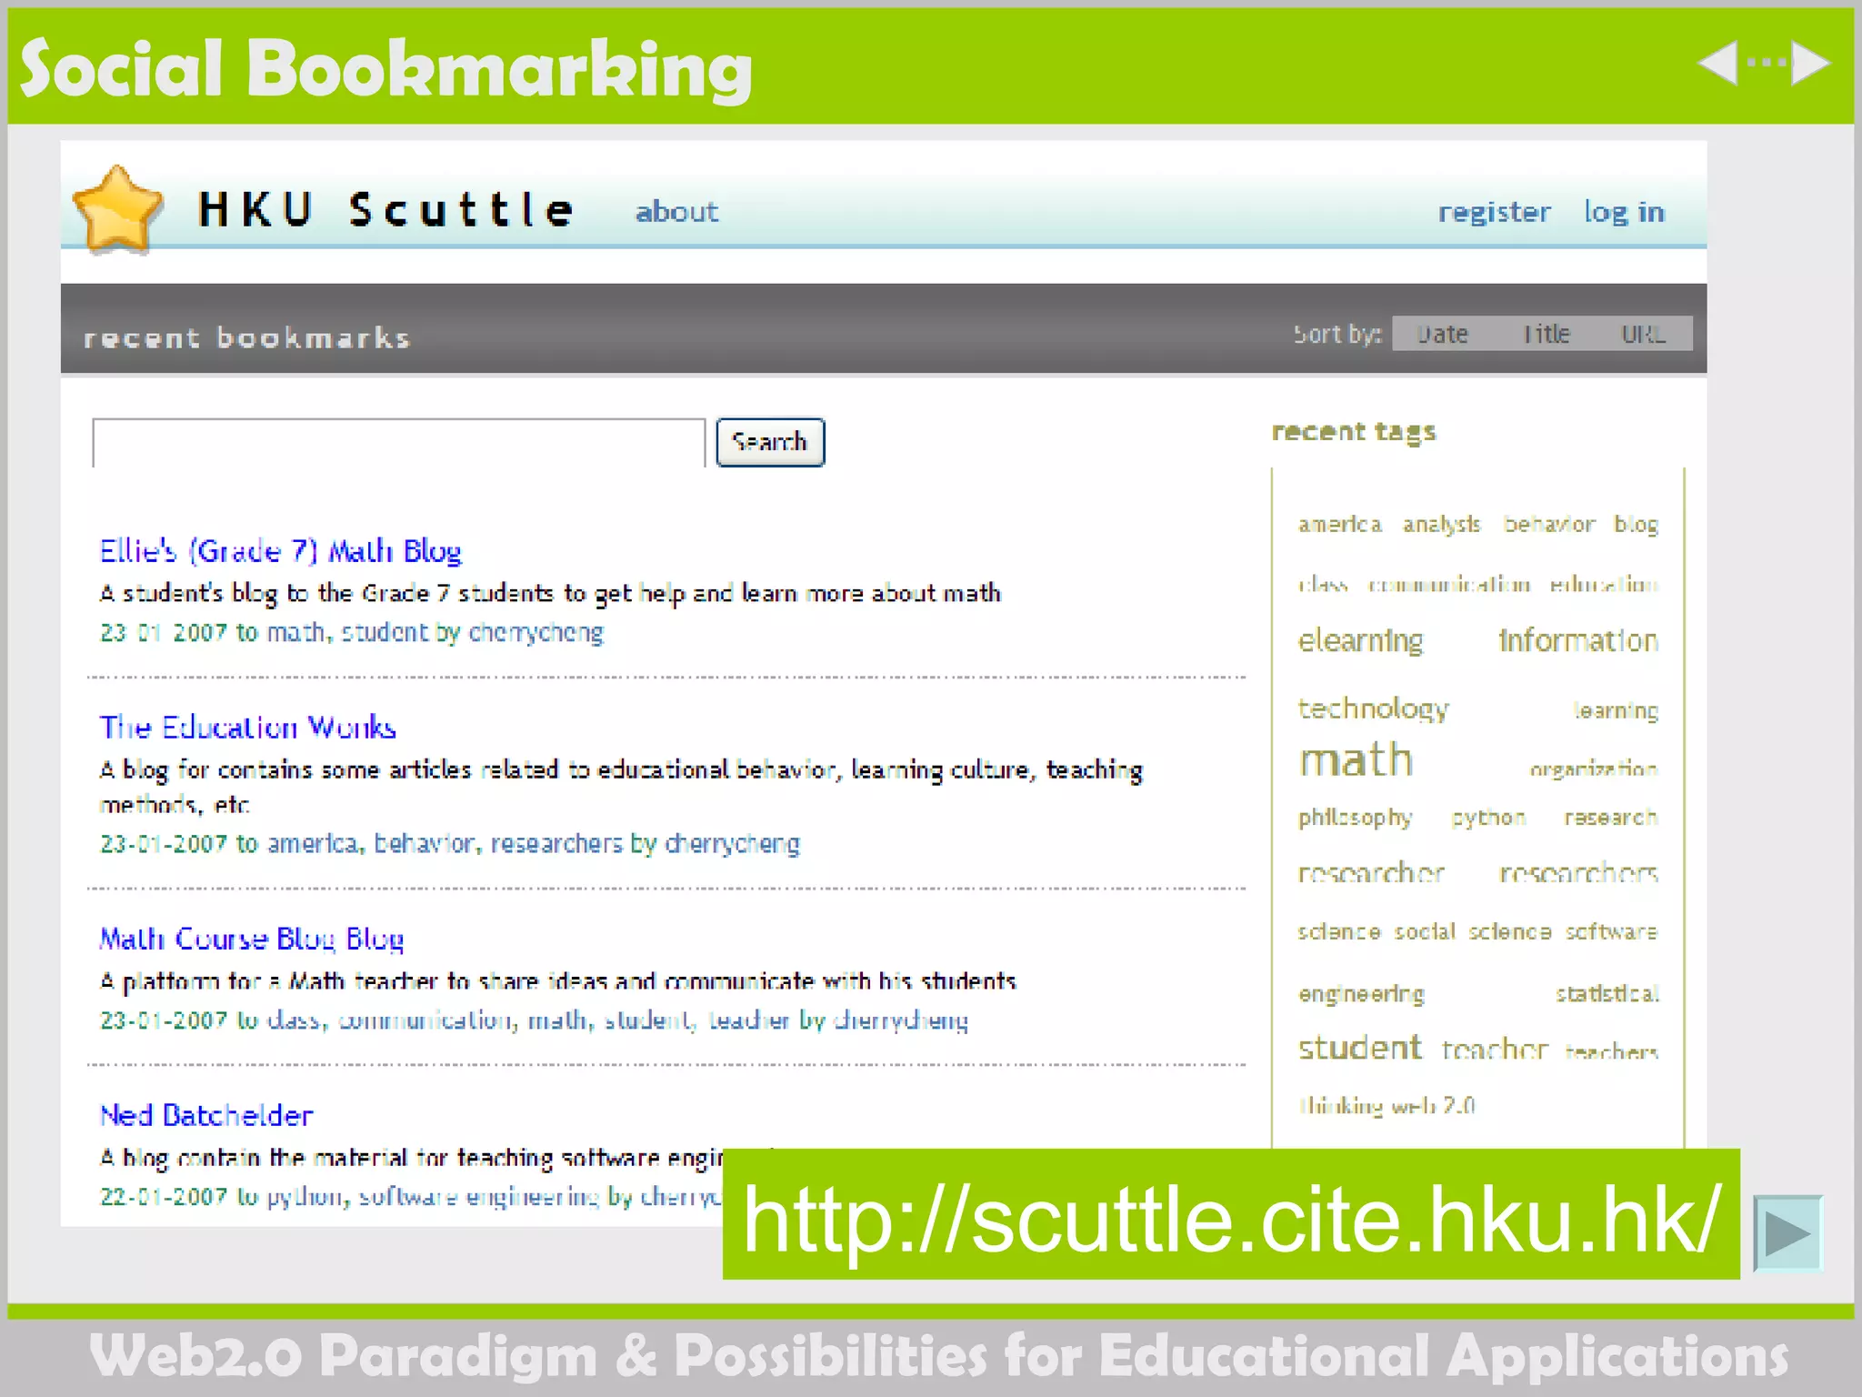Click the http://scuttle.cite.hku.hk/ URL banner
1862x1397 pixels.
[x=1231, y=1215]
